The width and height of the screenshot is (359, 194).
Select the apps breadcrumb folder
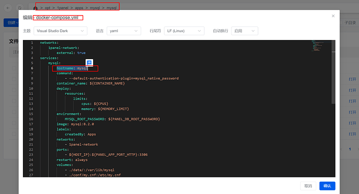[x=79, y=8]
